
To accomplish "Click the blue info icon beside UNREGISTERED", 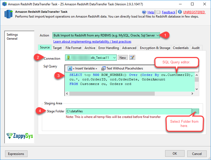I will [x=180, y=12].
